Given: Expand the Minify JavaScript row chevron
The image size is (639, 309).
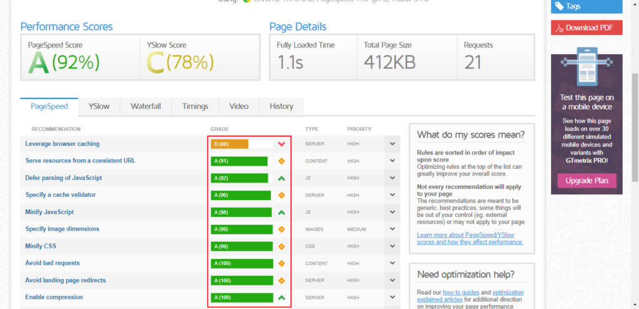Looking at the screenshot, I should coord(392,212).
